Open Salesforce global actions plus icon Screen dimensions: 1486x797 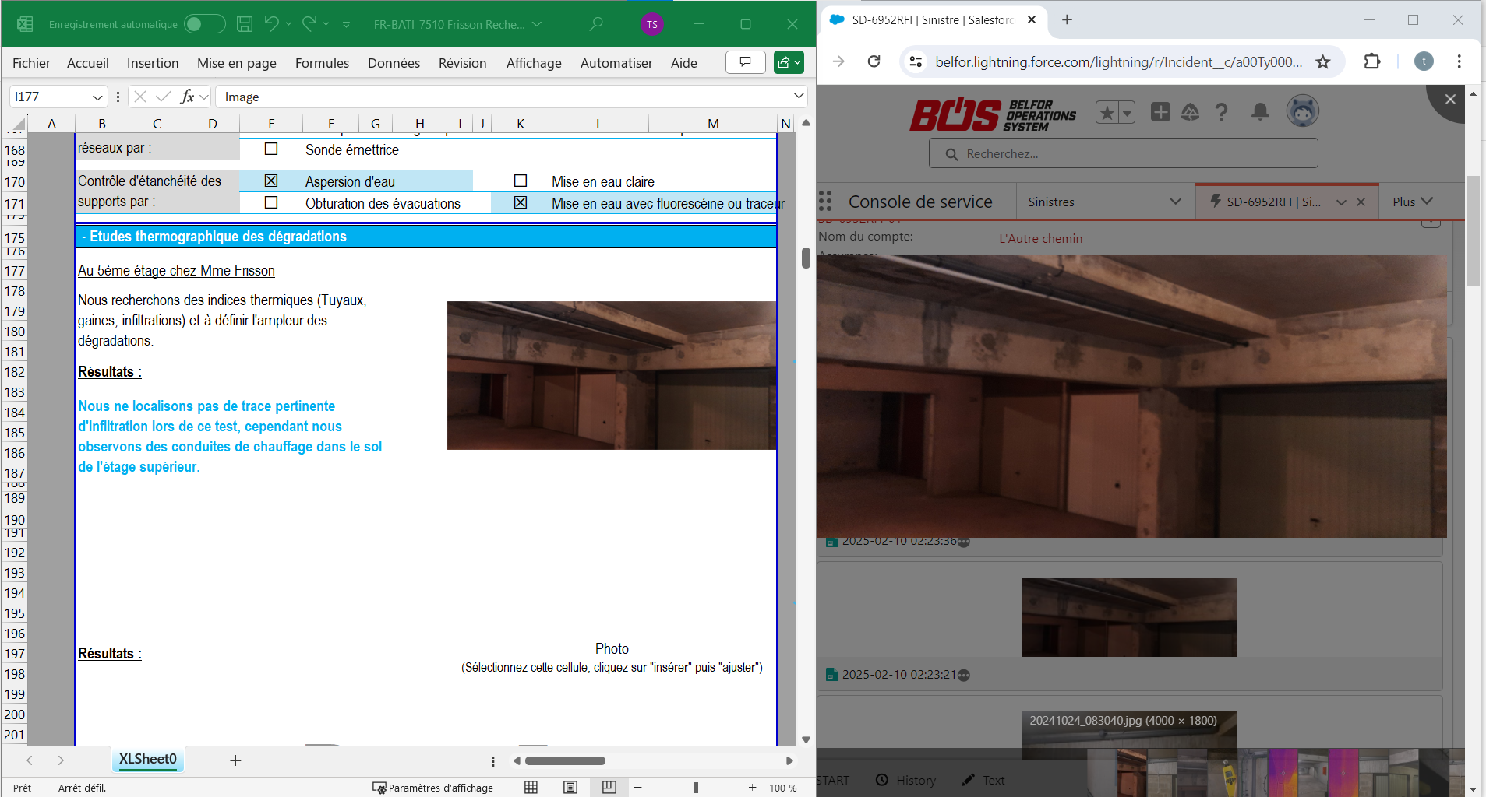(1160, 112)
